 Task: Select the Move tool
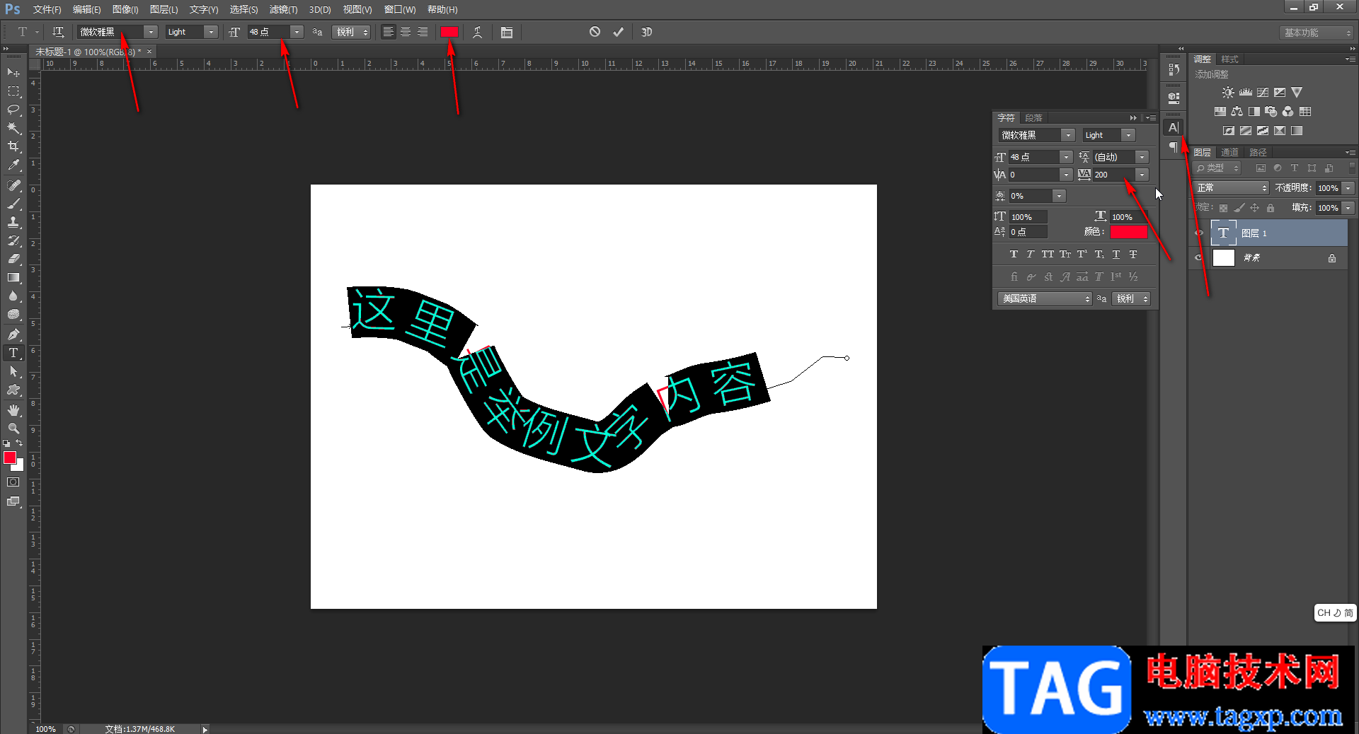[x=13, y=73]
